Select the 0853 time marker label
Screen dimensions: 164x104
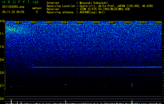click(49, 22)
